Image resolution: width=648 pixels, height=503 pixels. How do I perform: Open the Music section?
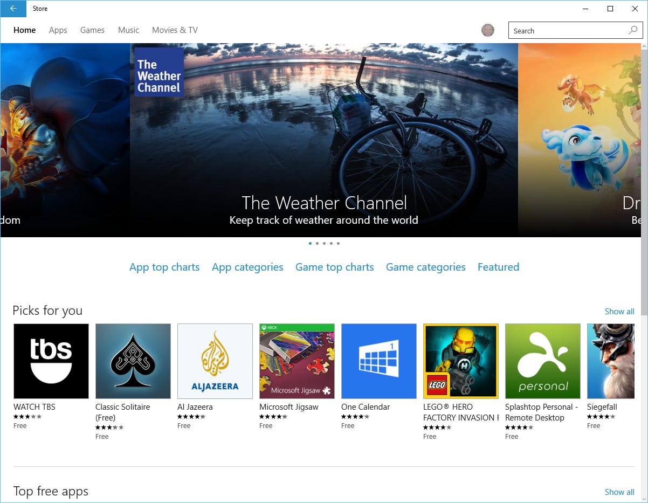pos(128,30)
